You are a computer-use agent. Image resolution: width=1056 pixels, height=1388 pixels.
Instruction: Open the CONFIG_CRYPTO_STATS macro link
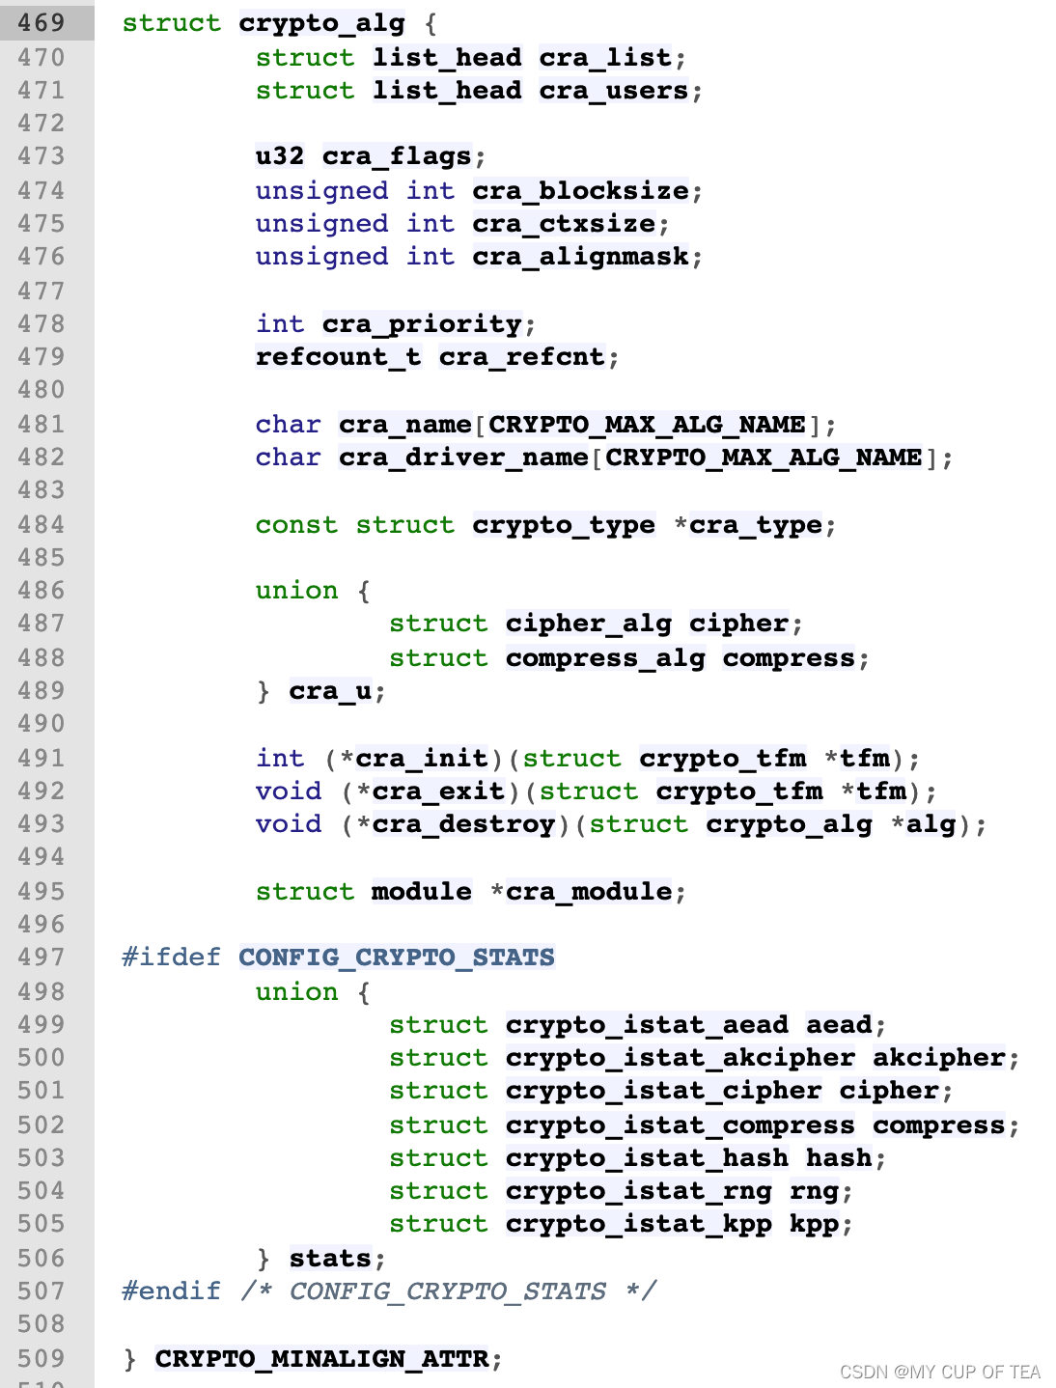click(x=397, y=958)
